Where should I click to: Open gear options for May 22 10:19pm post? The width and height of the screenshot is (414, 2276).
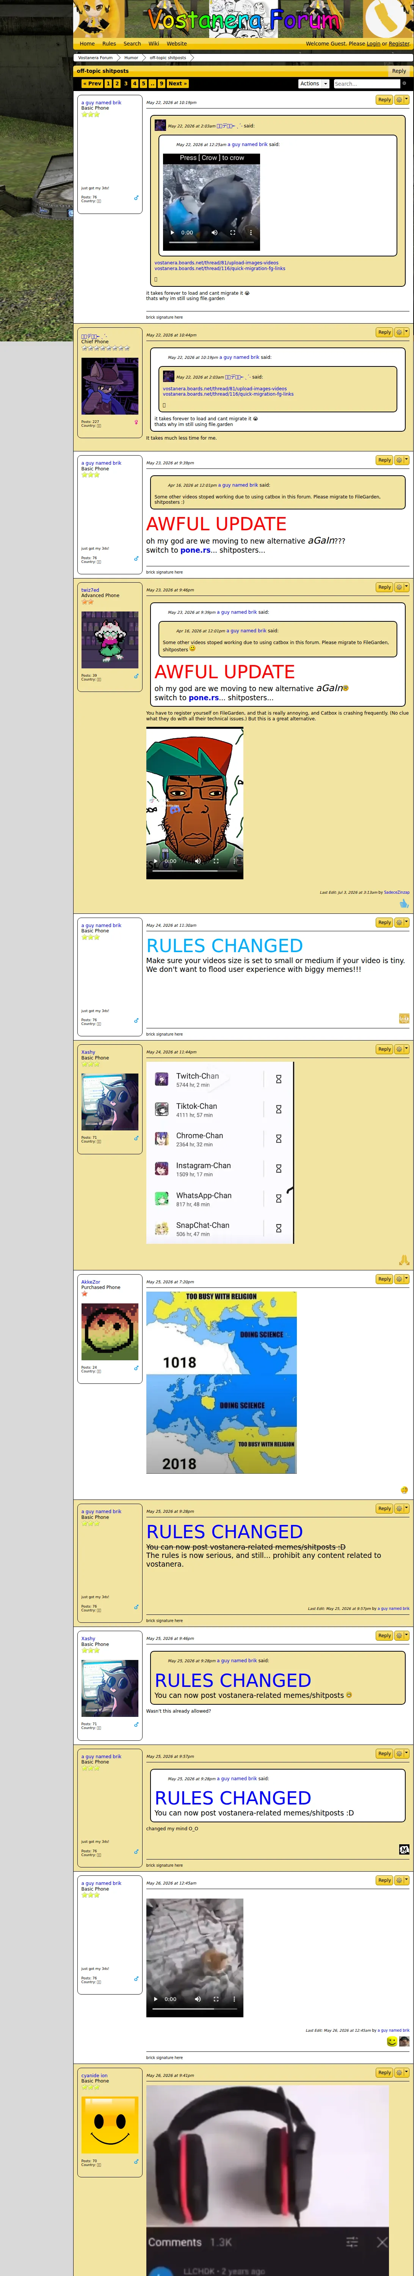click(401, 100)
